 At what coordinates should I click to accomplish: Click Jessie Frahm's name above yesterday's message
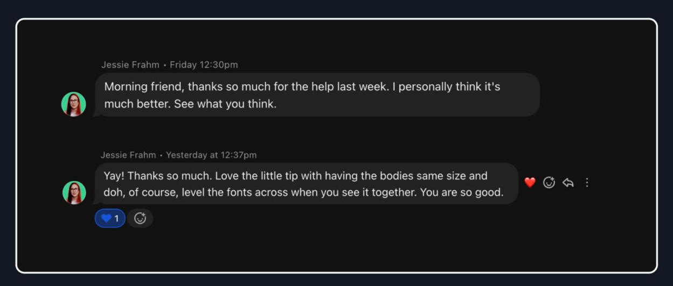(x=128, y=155)
